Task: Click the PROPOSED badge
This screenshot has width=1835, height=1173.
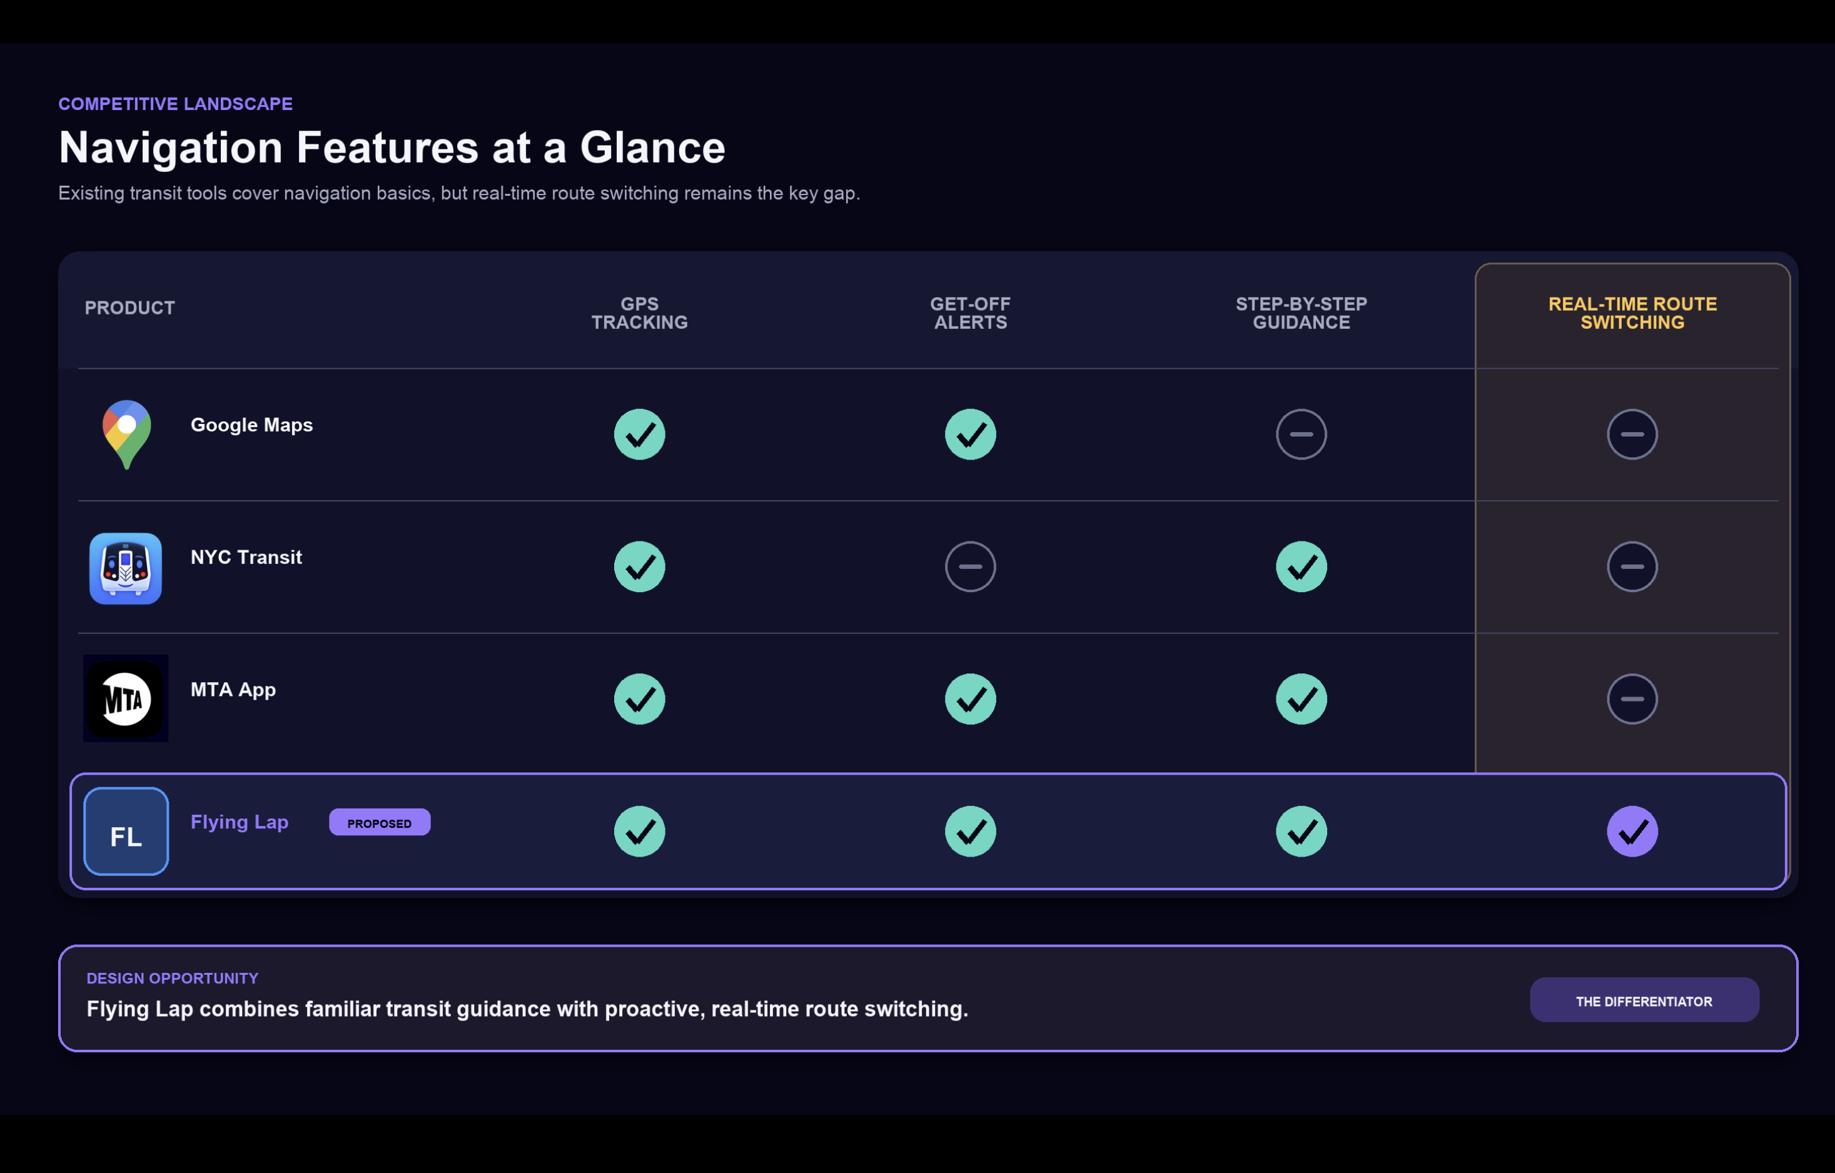Action: pos(380,823)
